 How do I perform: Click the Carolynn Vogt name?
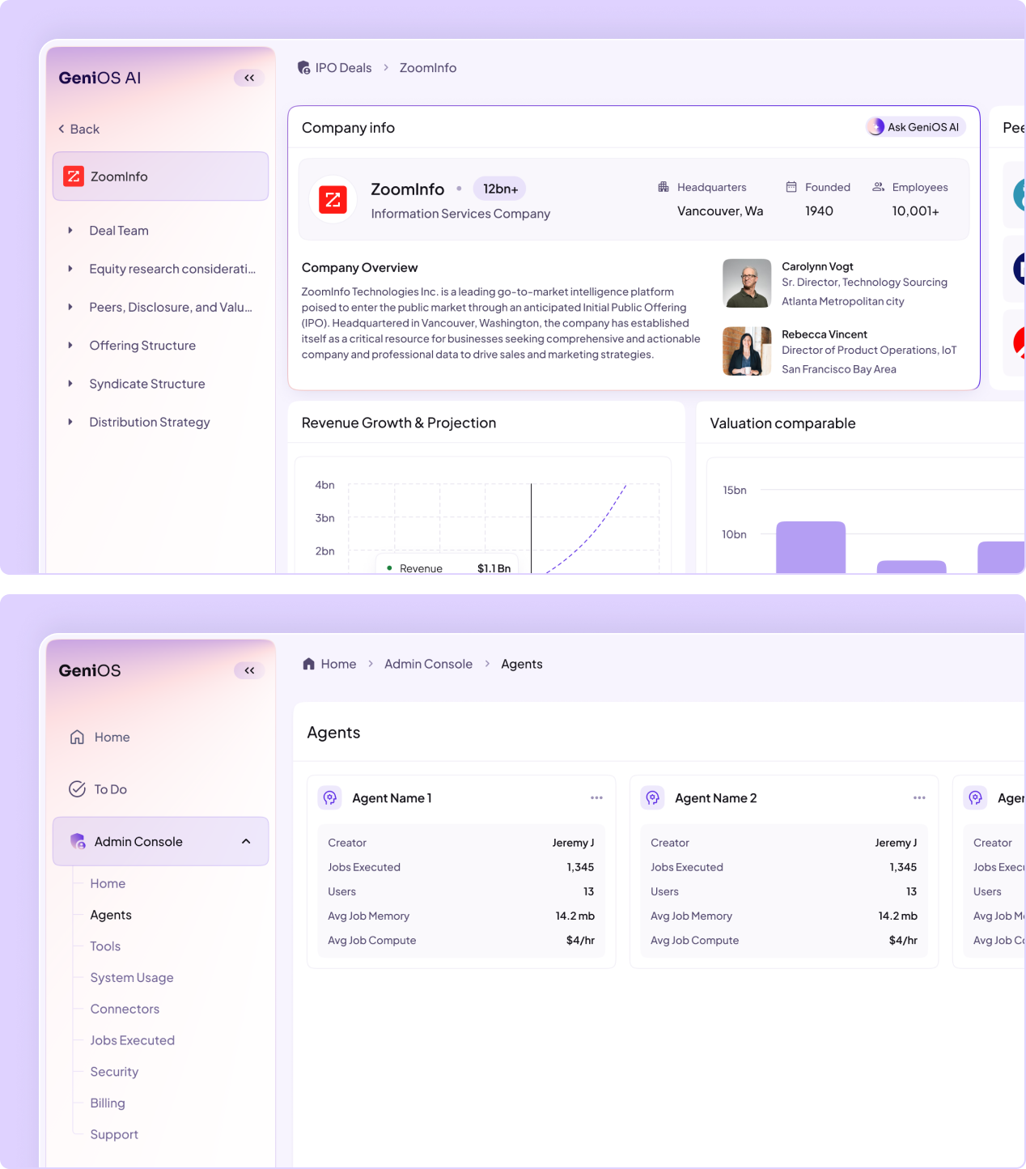(x=817, y=266)
